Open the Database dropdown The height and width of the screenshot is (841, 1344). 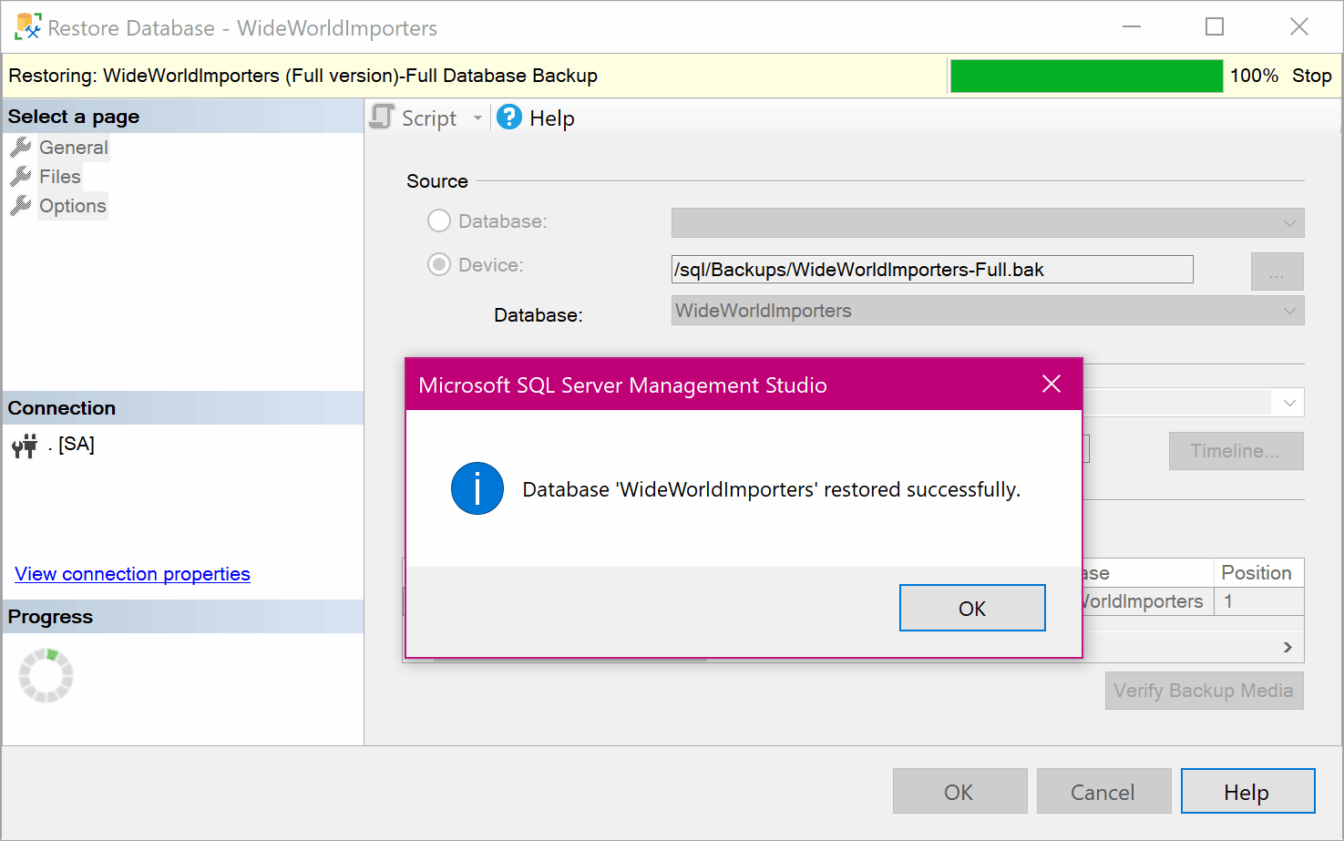(1289, 311)
